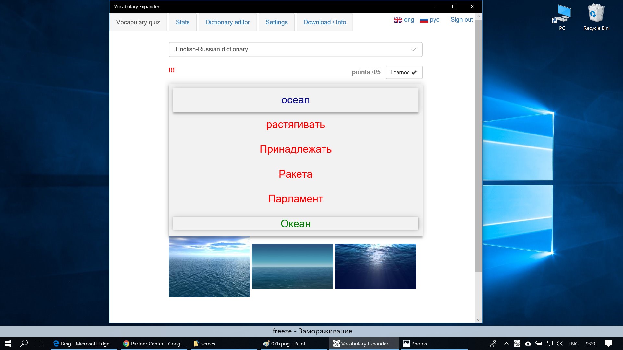
Task: Open the Stats tab
Action: [182, 22]
